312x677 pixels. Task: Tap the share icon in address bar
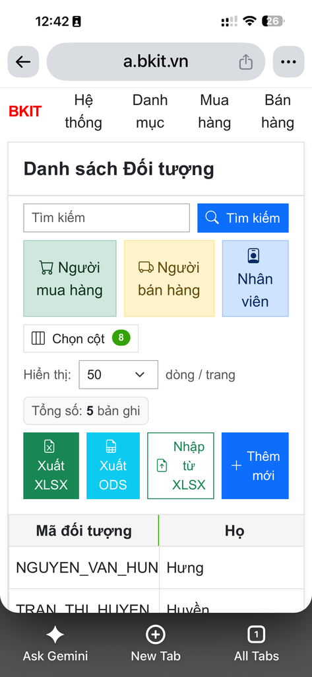click(x=245, y=61)
